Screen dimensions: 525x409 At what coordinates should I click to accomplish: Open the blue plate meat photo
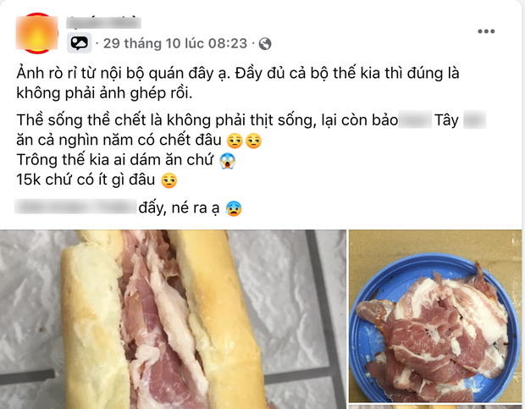pyautogui.click(x=435, y=317)
